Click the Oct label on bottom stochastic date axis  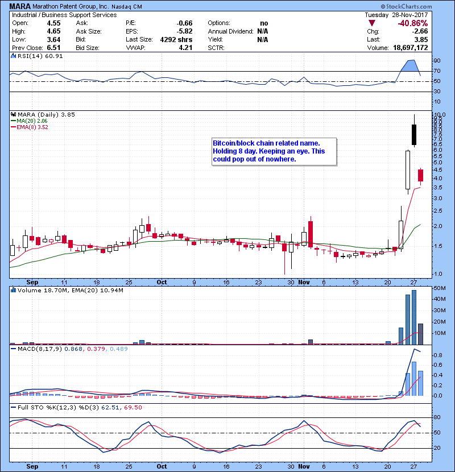tap(162, 466)
